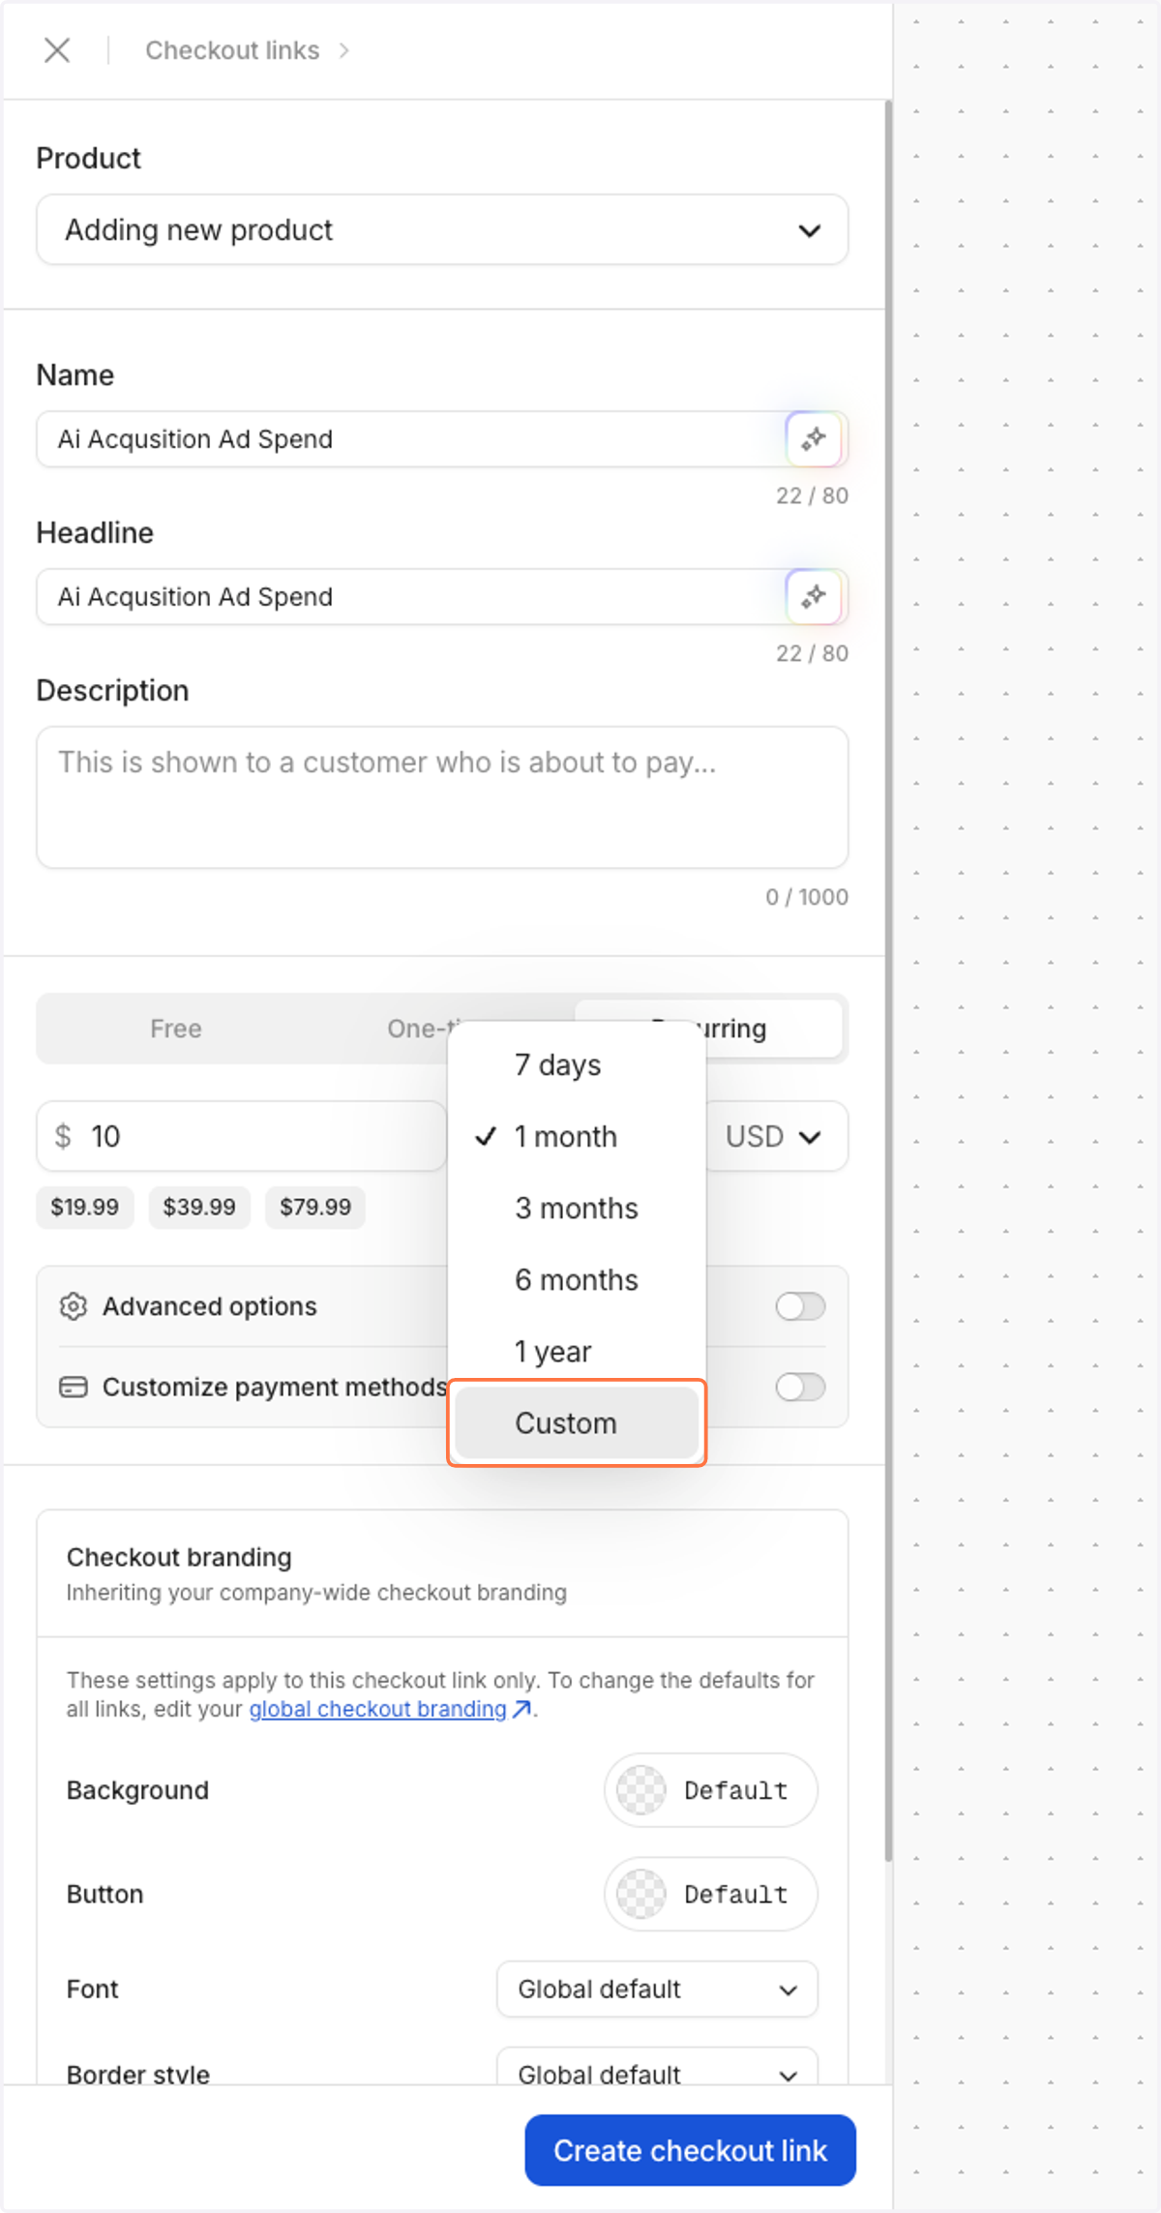The width and height of the screenshot is (1161, 2213).
Task: Pick the $39.99 price suggestion
Action: [x=199, y=1207]
